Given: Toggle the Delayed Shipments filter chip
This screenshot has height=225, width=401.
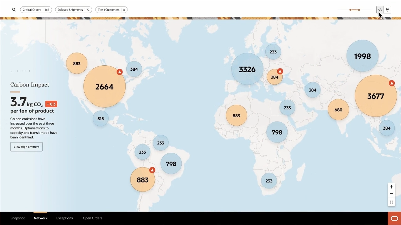Looking at the screenshot, I should [x=73, y=10].
